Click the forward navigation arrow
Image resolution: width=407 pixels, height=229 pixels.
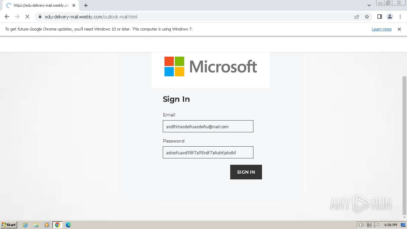[x=17, y=17]
